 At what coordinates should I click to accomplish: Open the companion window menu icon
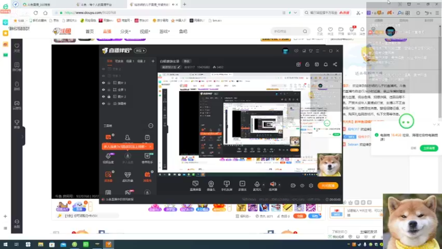[317, 51]
